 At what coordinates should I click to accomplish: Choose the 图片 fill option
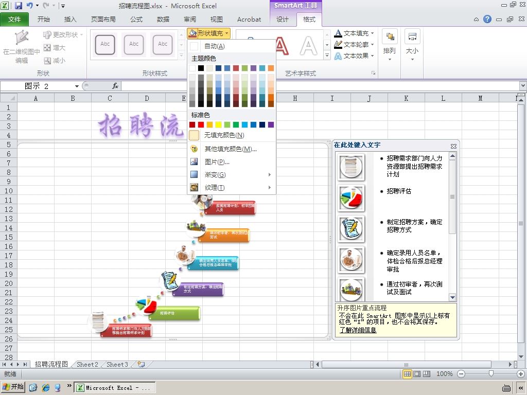(x=231, y=162)
